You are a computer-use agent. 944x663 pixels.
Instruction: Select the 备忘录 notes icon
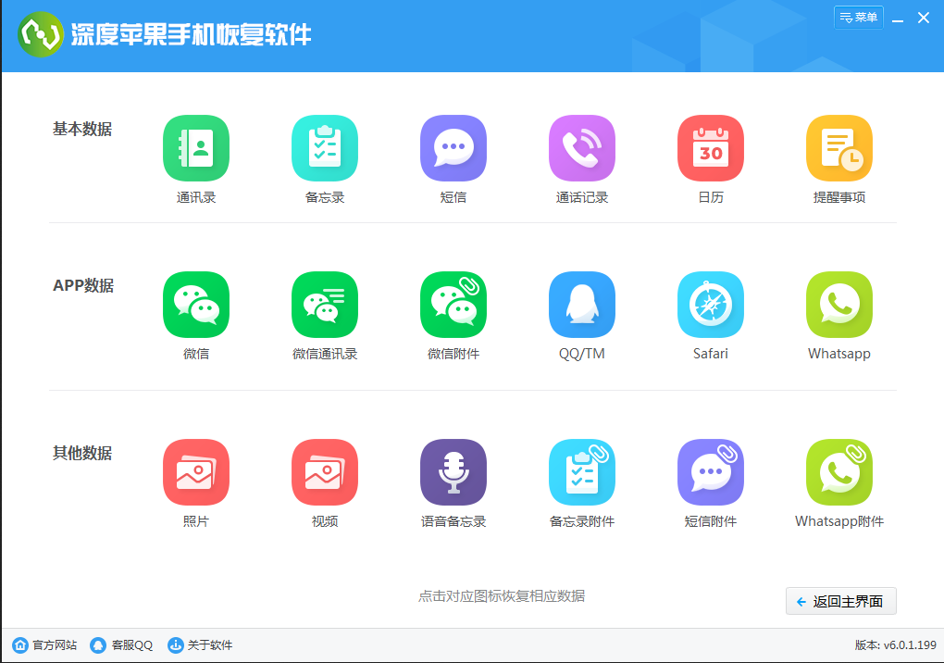pos(325,148)
